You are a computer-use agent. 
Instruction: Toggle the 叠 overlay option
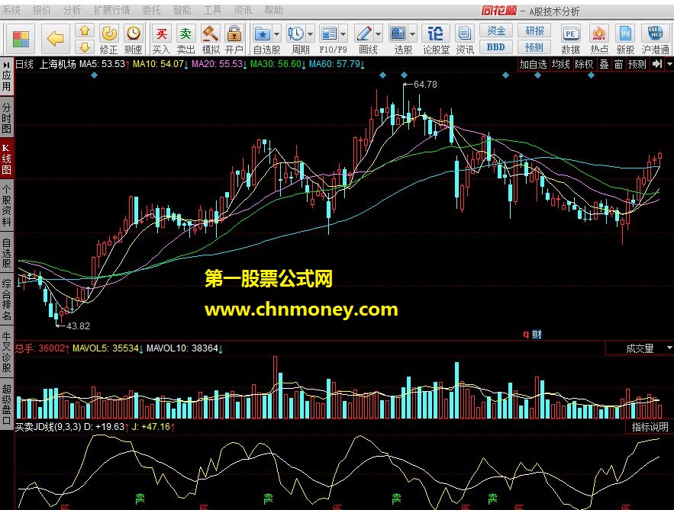(x=604, y=64)
